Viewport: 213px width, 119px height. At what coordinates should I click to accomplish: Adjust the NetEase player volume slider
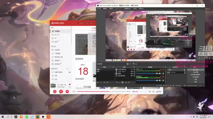click(141, 91)
